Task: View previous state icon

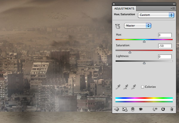Action: [155, 109]
